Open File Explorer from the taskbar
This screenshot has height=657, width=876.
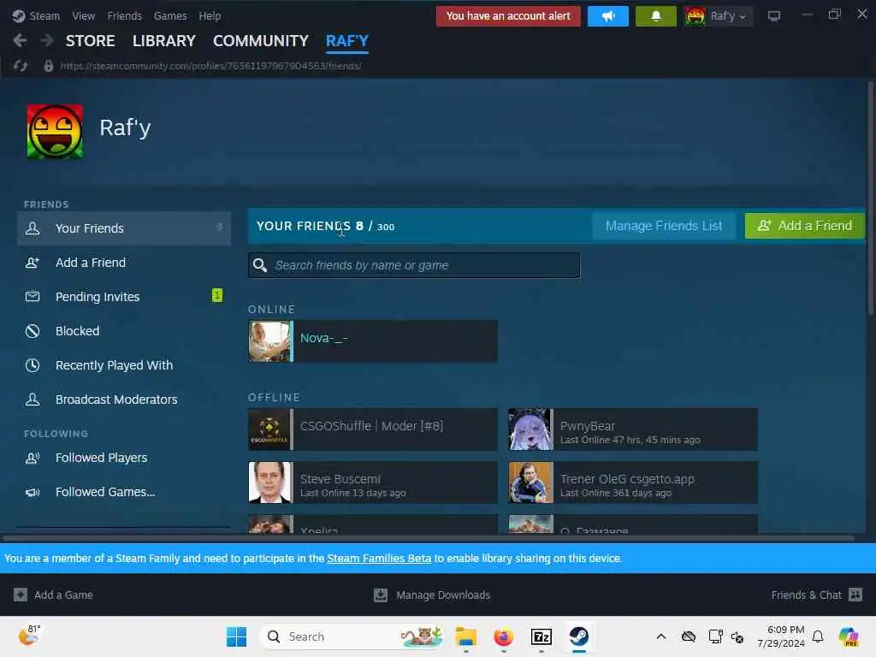(x=465, y=636)
